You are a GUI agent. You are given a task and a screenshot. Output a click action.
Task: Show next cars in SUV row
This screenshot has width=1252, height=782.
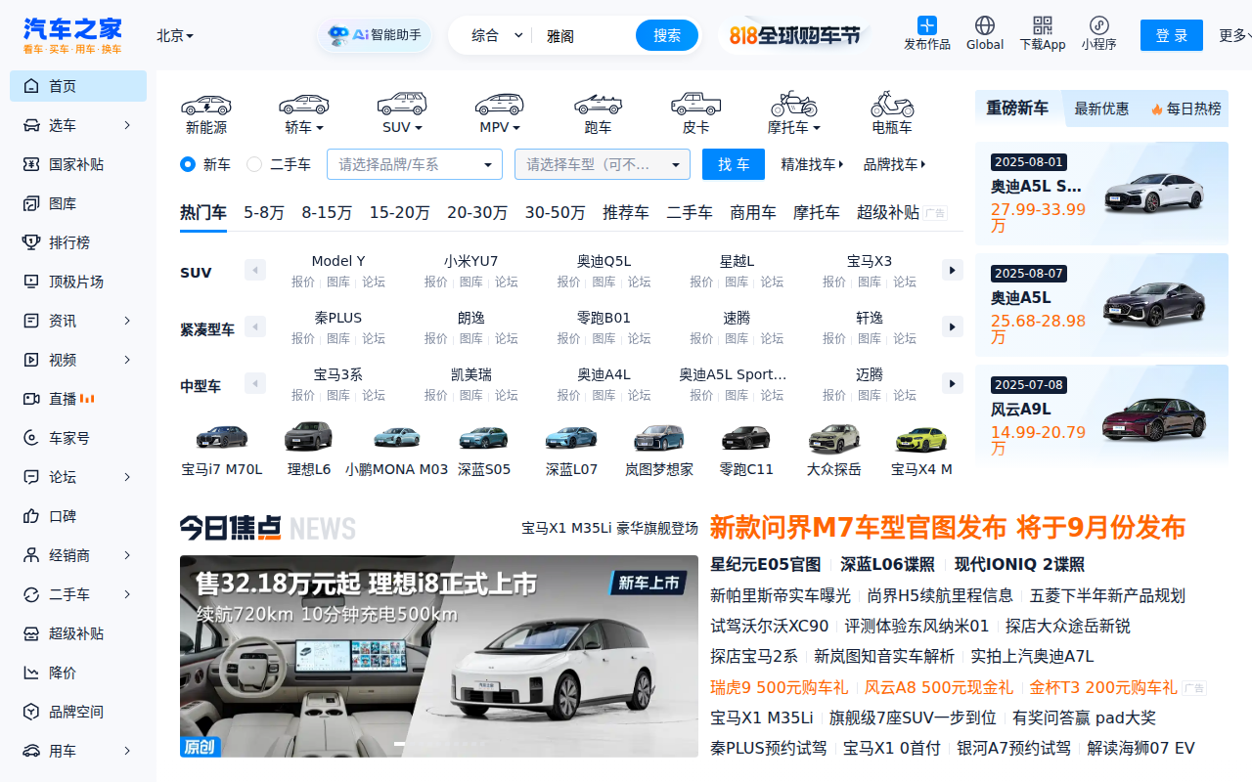pos(952,270)
